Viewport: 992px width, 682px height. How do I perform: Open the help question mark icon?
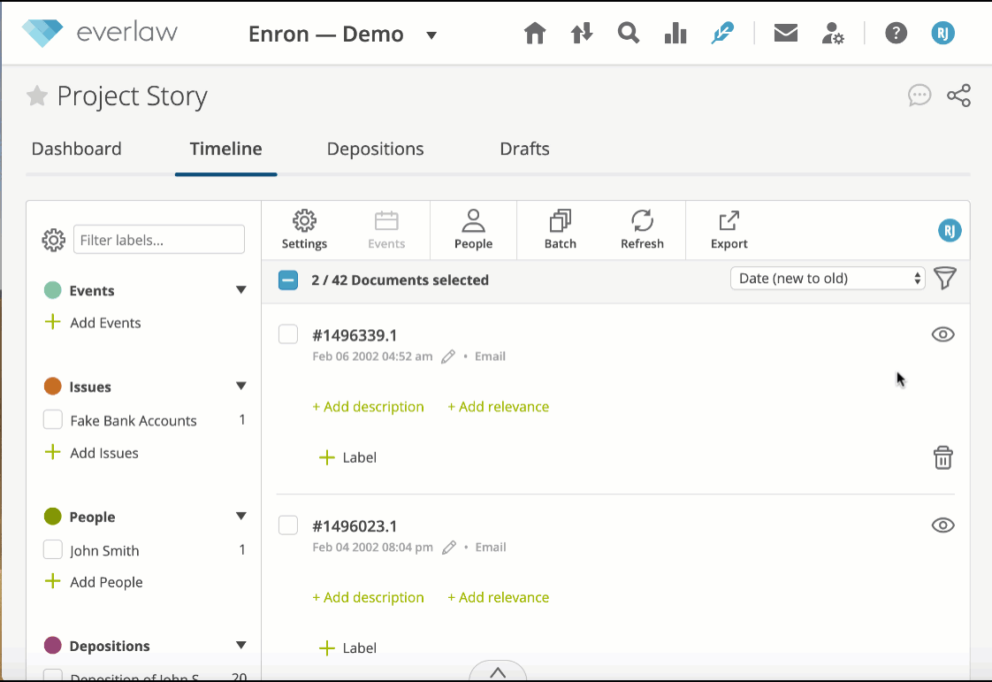pyautogui.click(x=896, y=33)
